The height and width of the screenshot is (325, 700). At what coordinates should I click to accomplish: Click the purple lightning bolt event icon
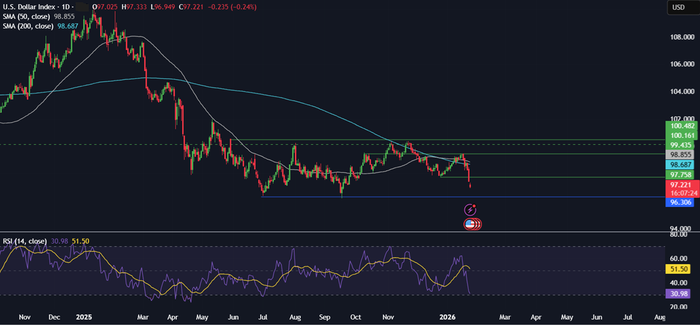[x=470, y=209]
